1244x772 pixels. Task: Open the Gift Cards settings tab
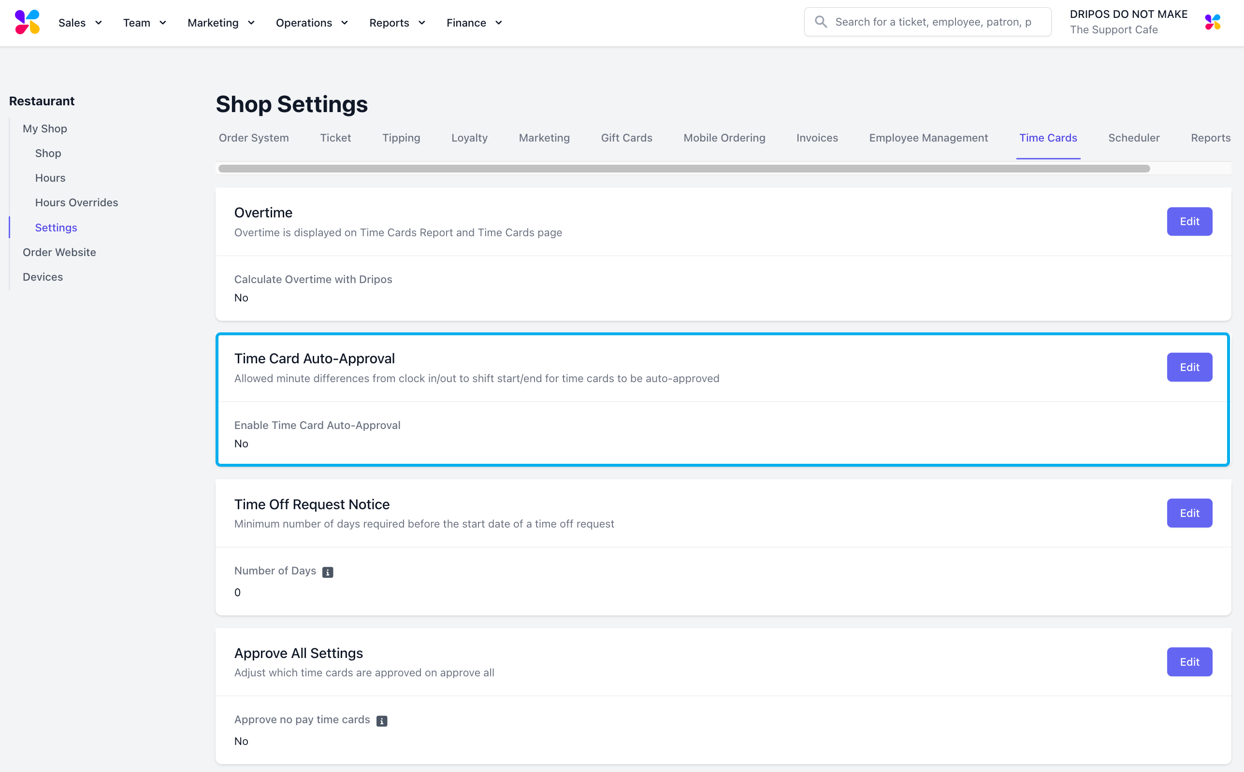(x=626, y=138)
